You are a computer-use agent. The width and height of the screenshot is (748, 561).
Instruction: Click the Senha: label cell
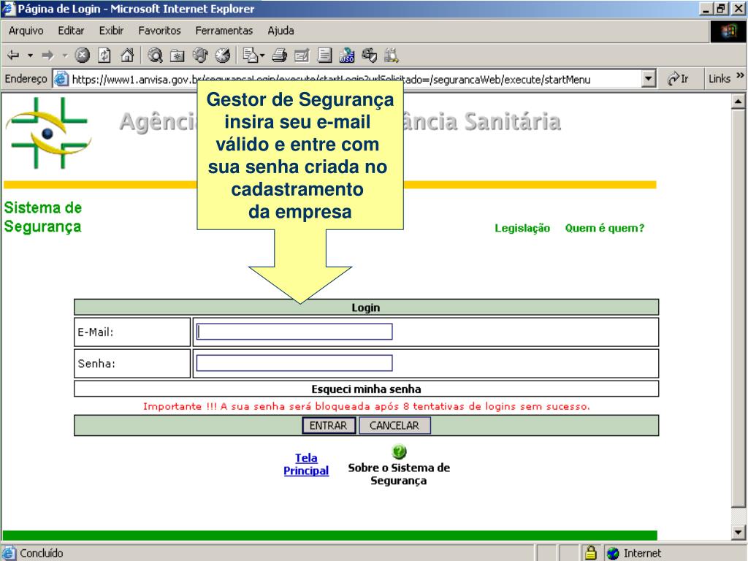coord(132,364)
